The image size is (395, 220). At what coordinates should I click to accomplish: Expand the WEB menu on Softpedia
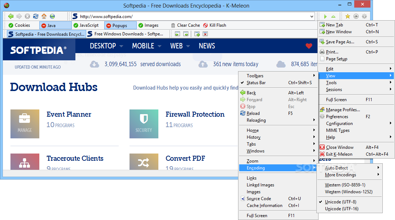pyautogui.click(x=180, y=46)
